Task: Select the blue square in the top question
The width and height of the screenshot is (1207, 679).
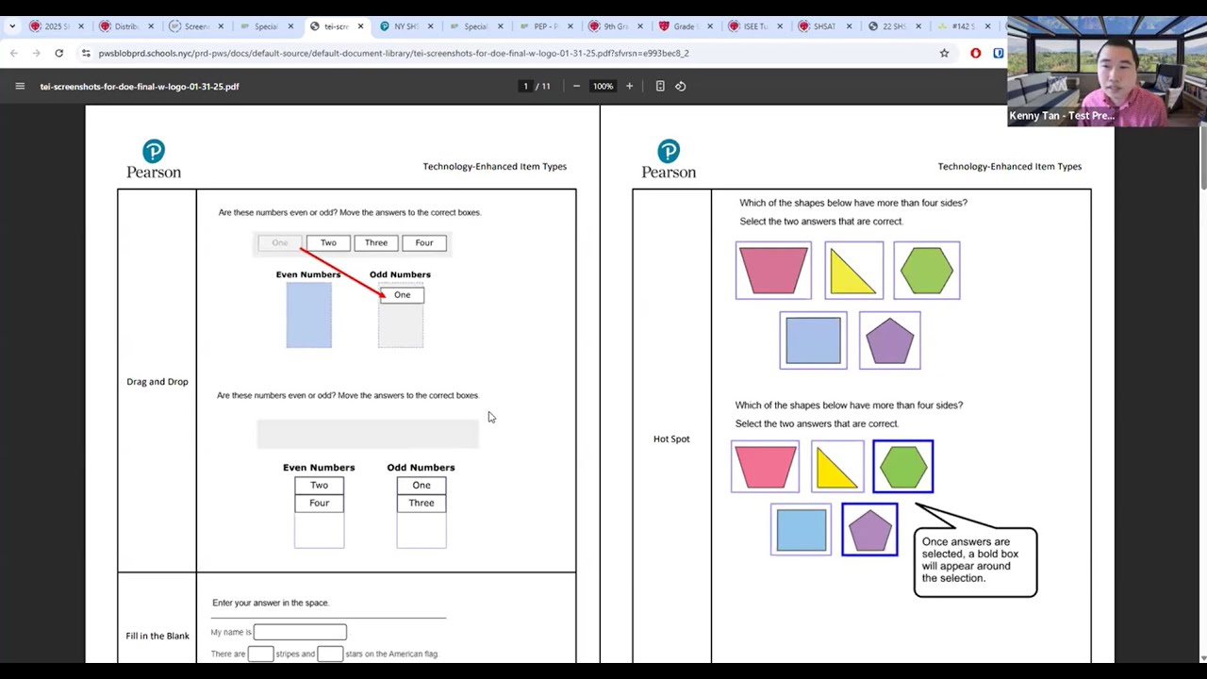Action: tap(813, 340)
